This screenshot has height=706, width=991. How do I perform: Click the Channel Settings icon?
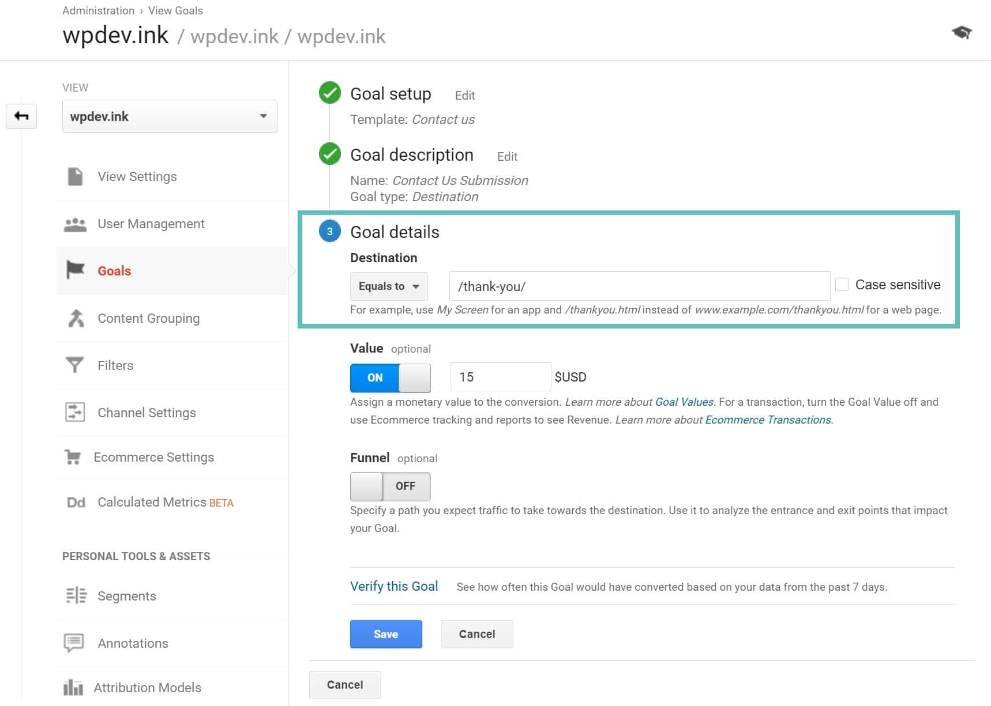(x=74, y=412)
